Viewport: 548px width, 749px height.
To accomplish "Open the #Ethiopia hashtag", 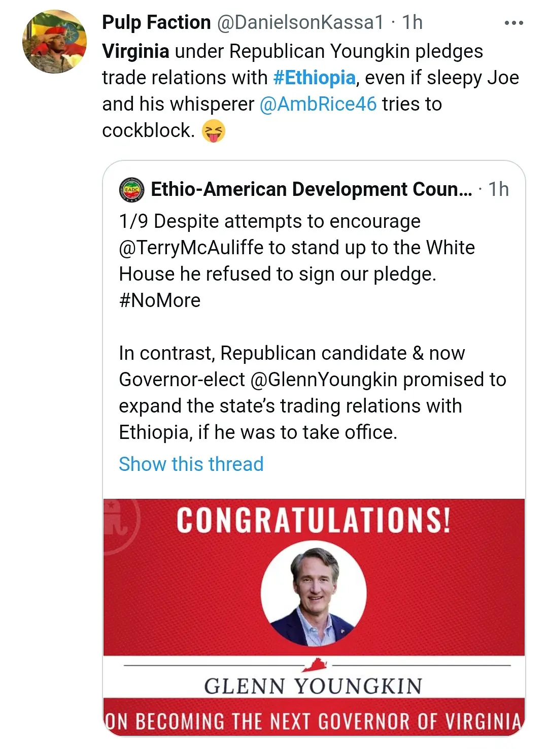I will pos(314,78).
